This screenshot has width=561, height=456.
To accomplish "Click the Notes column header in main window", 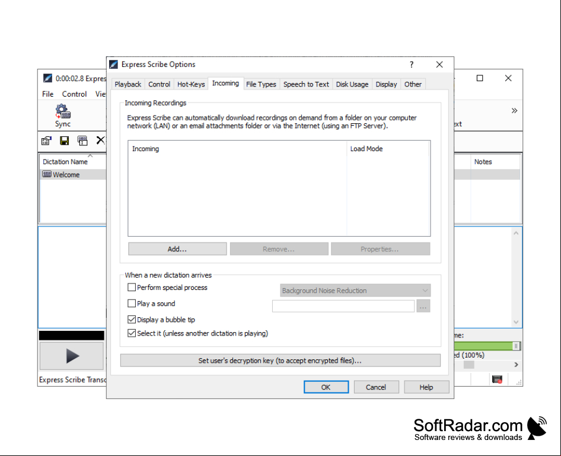I will pyautogui.click(x=496, y=162).
